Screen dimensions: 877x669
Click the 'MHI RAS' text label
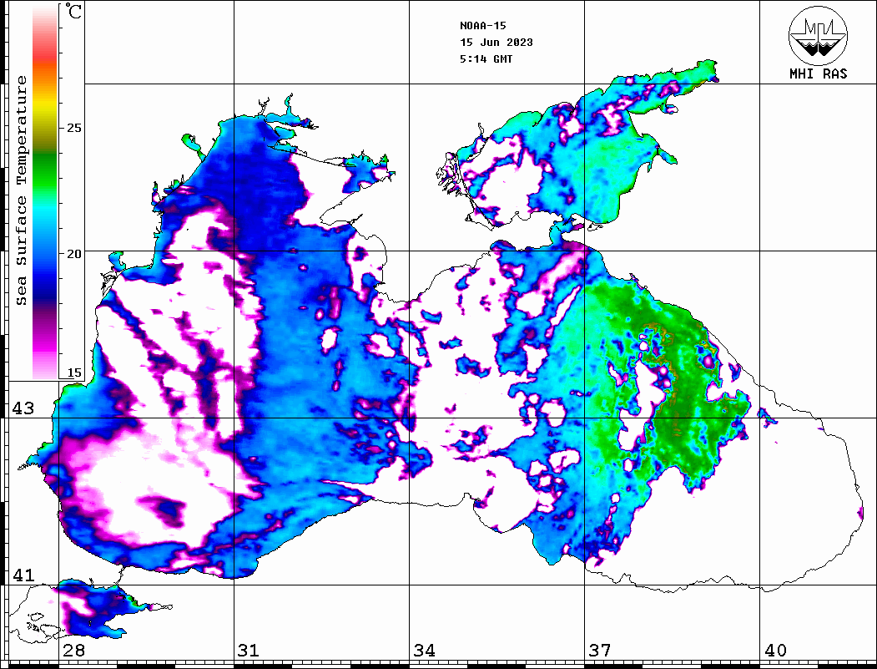tap(819, 73)
